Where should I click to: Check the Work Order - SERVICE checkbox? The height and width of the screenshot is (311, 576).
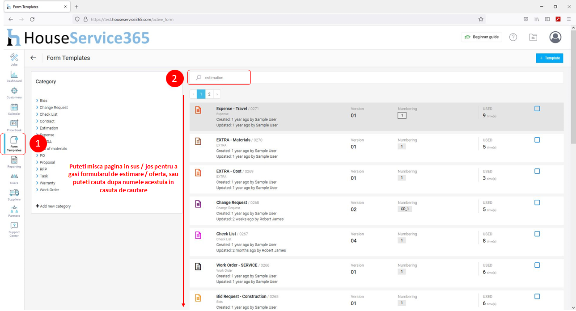pyautogui.click(x=537, y=265)
